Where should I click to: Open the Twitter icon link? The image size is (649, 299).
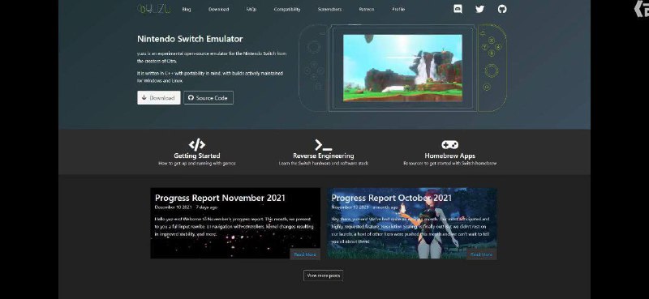click(x=479, y=9)
